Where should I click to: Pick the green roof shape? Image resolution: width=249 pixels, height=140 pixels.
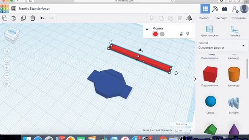point(210,129)
